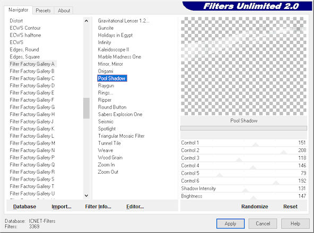Choose the Holidays in Egypt filter
The height and width of the screenshot is (233, 314).
115,35
